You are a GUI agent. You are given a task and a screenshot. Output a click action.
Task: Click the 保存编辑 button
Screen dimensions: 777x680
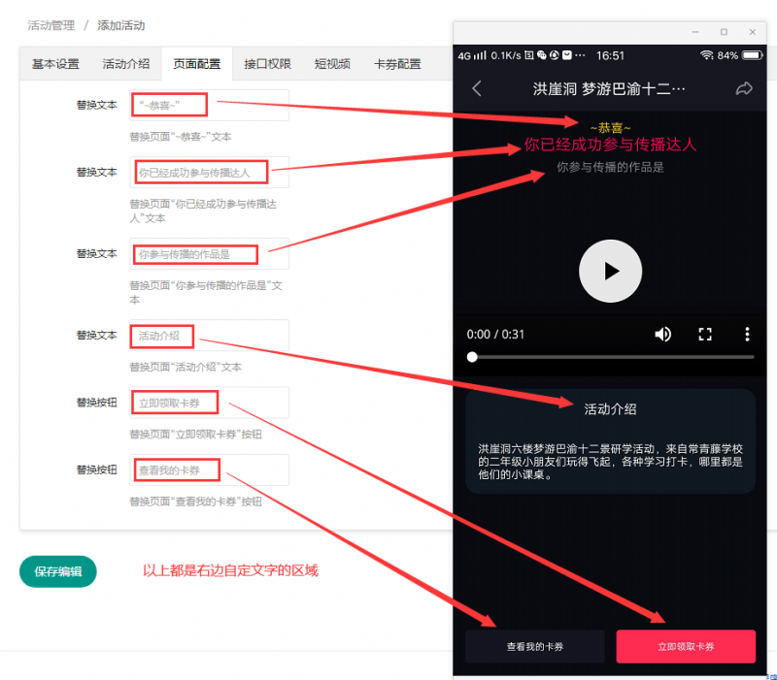(58, 571)
